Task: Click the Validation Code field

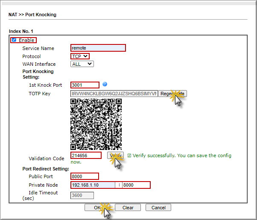Action: pos(86,155)
